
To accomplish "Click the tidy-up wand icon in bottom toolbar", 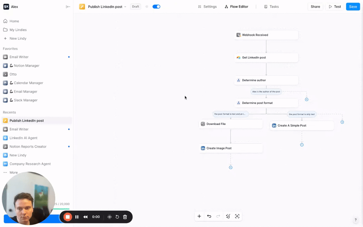I will (x=228, y=216).
